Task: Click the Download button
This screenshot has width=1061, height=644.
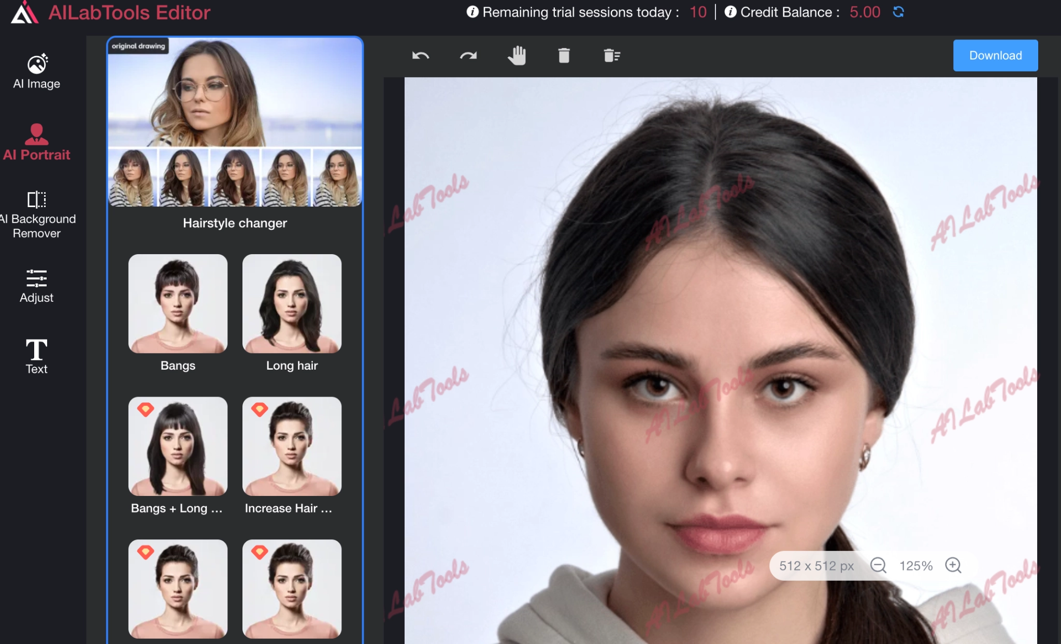Action: pos(996,55)
